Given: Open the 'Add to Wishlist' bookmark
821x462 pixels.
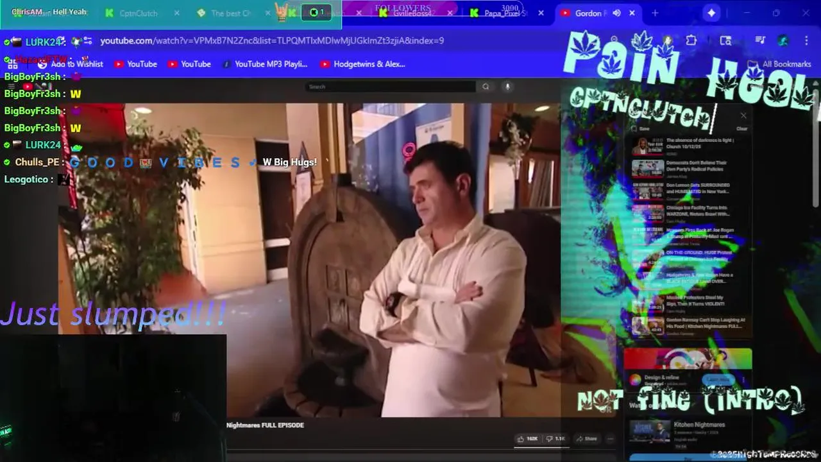Looking at the screenshot, I should [x=71, y=64].
